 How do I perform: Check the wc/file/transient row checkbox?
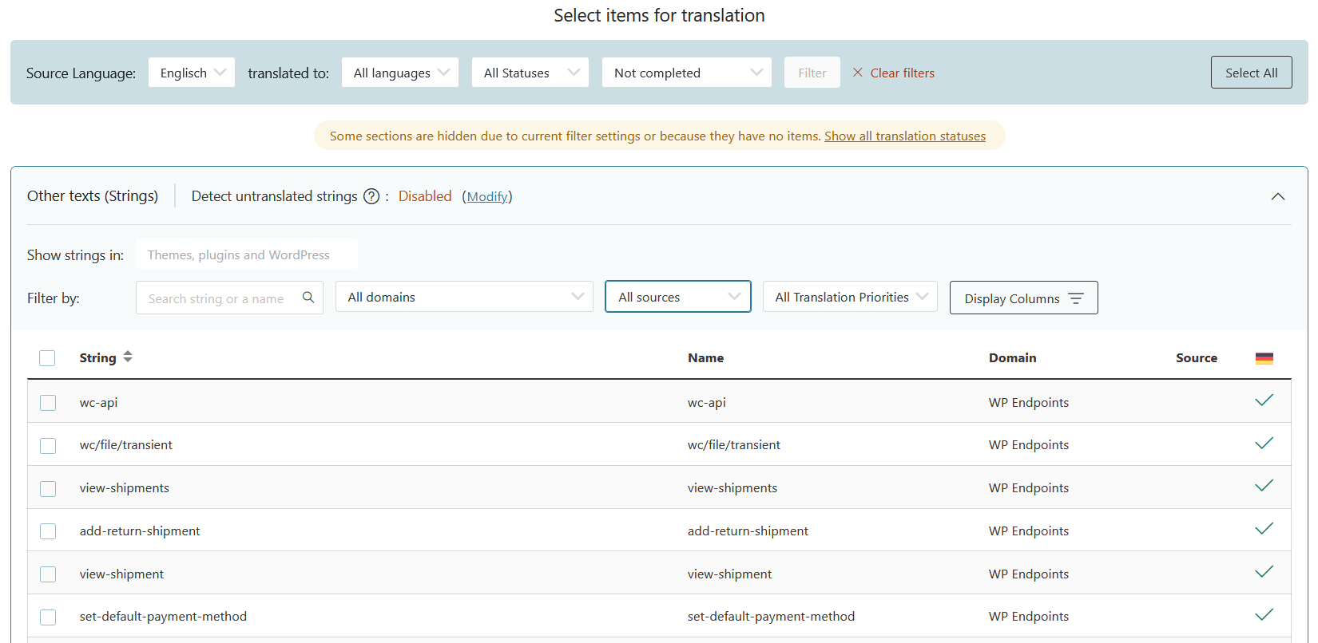[x=48, y=445]
